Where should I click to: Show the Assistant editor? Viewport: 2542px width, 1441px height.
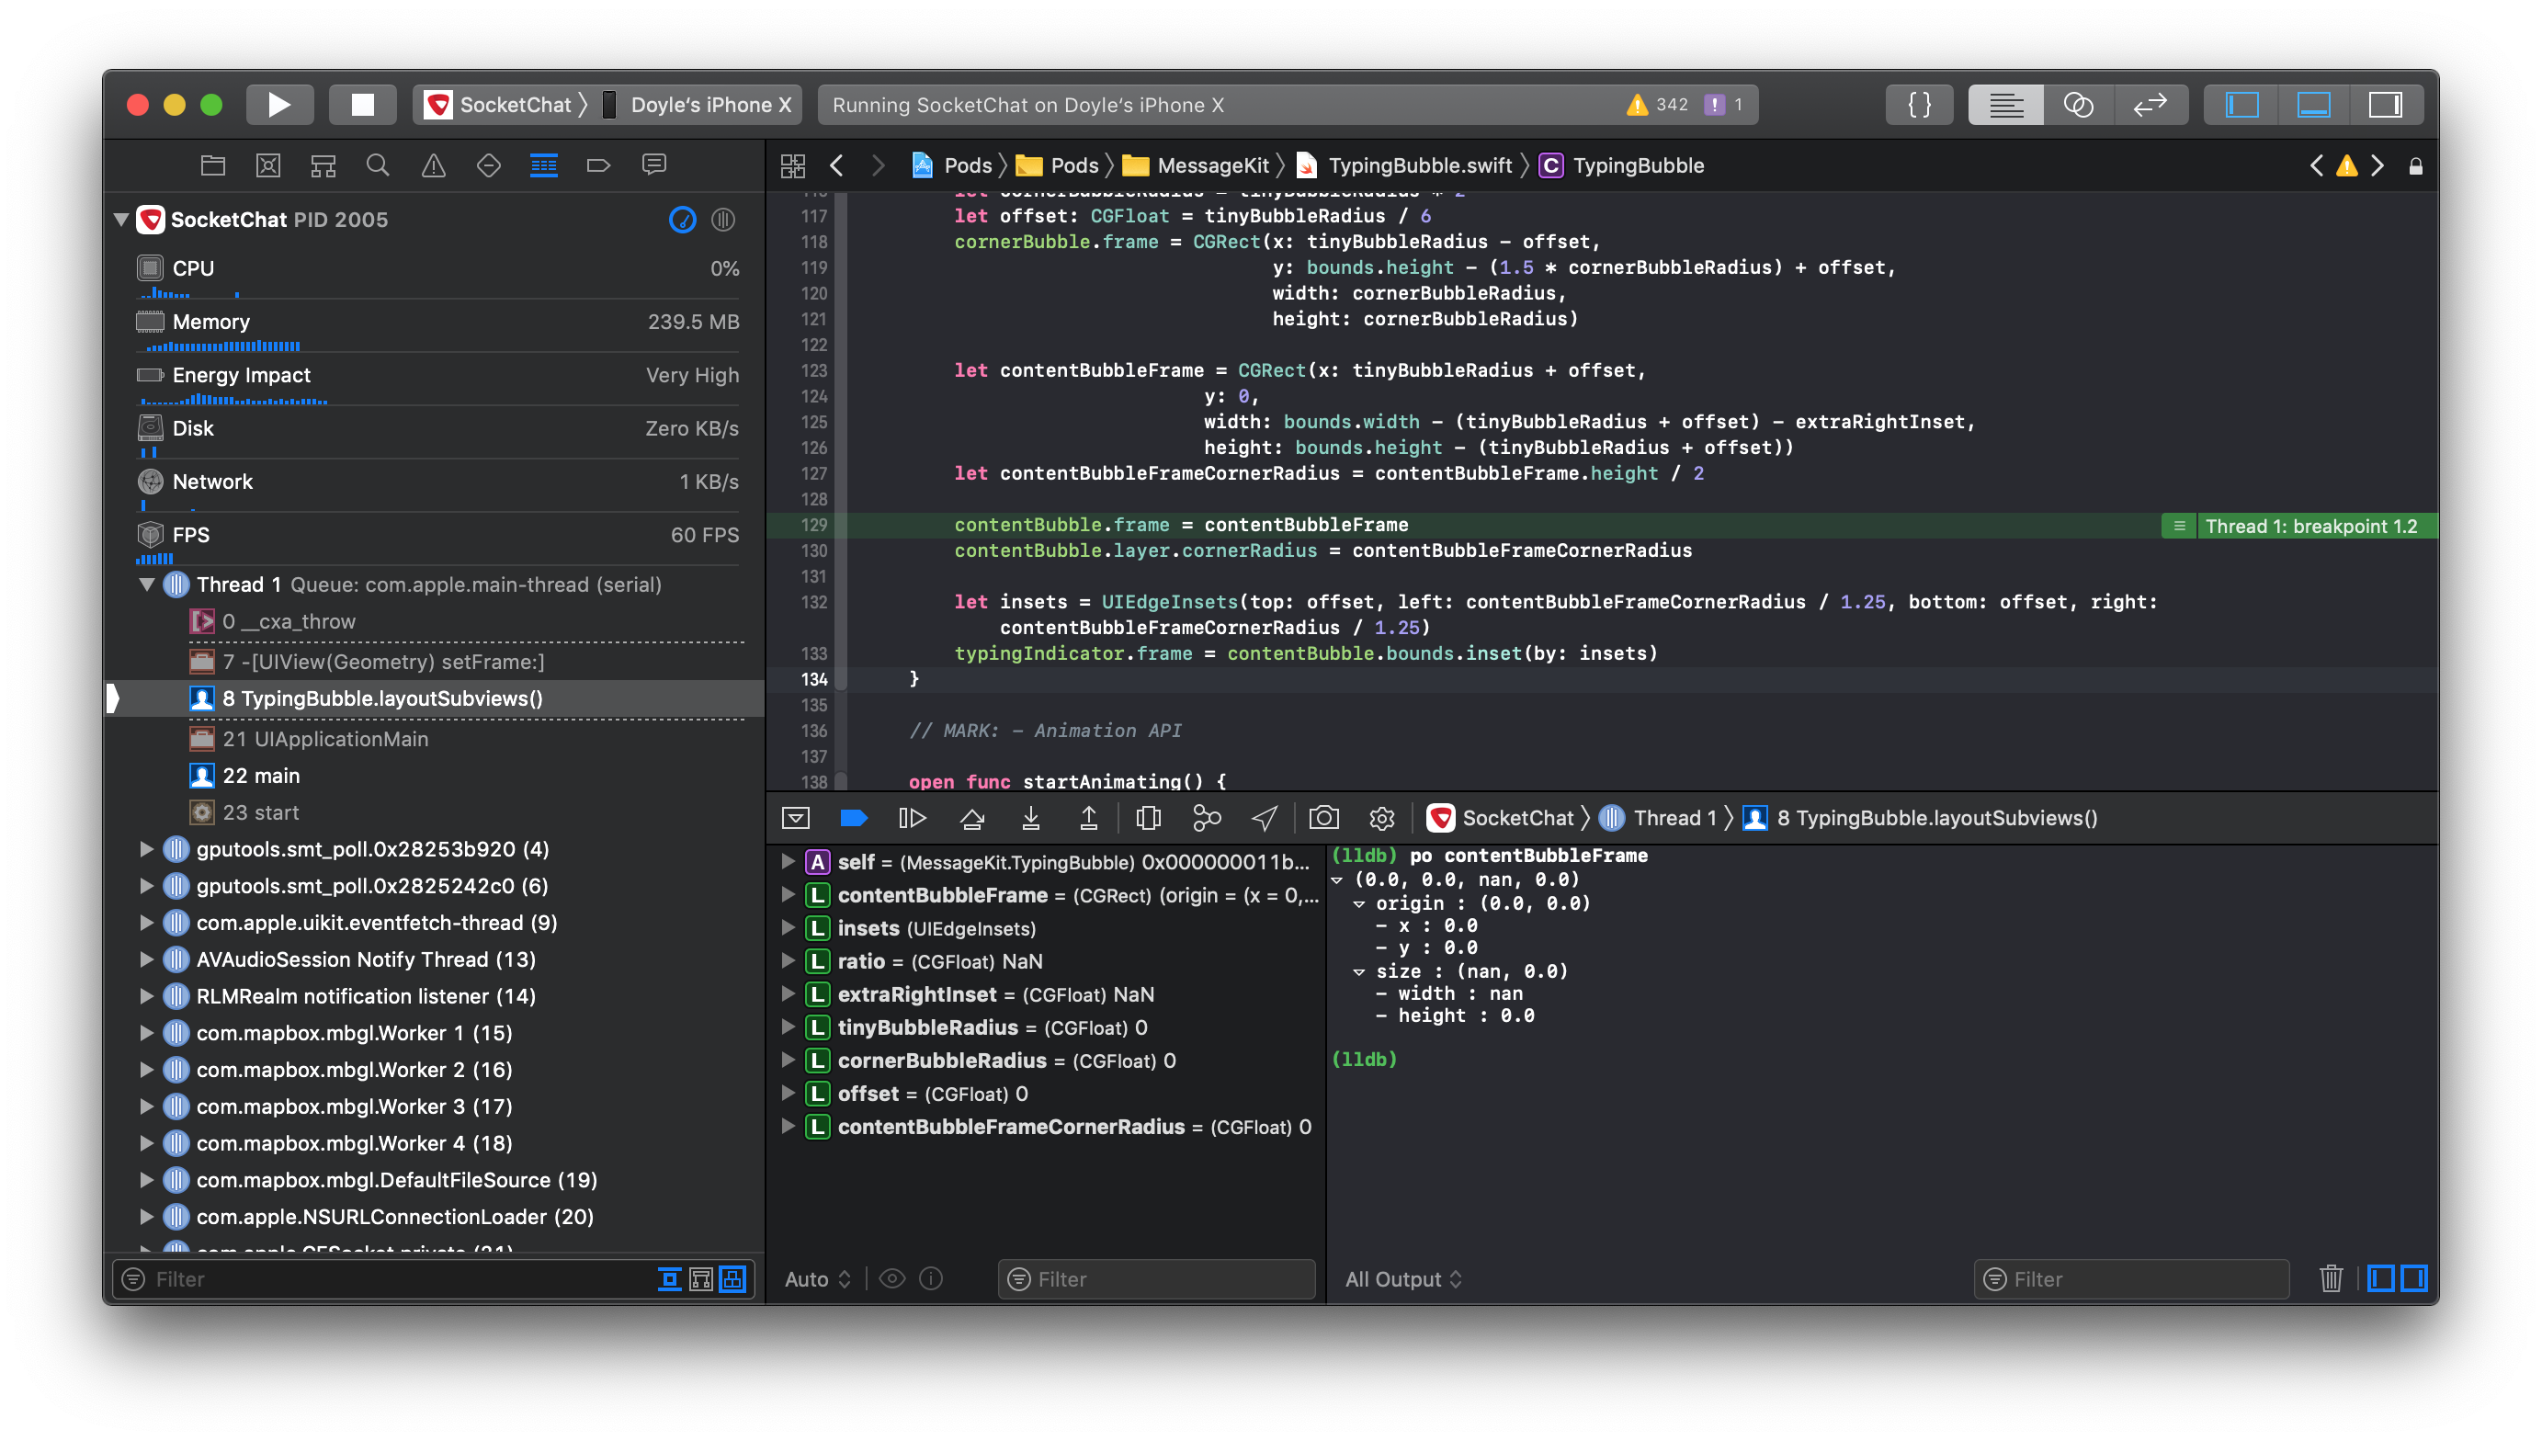click(2078, 105)
